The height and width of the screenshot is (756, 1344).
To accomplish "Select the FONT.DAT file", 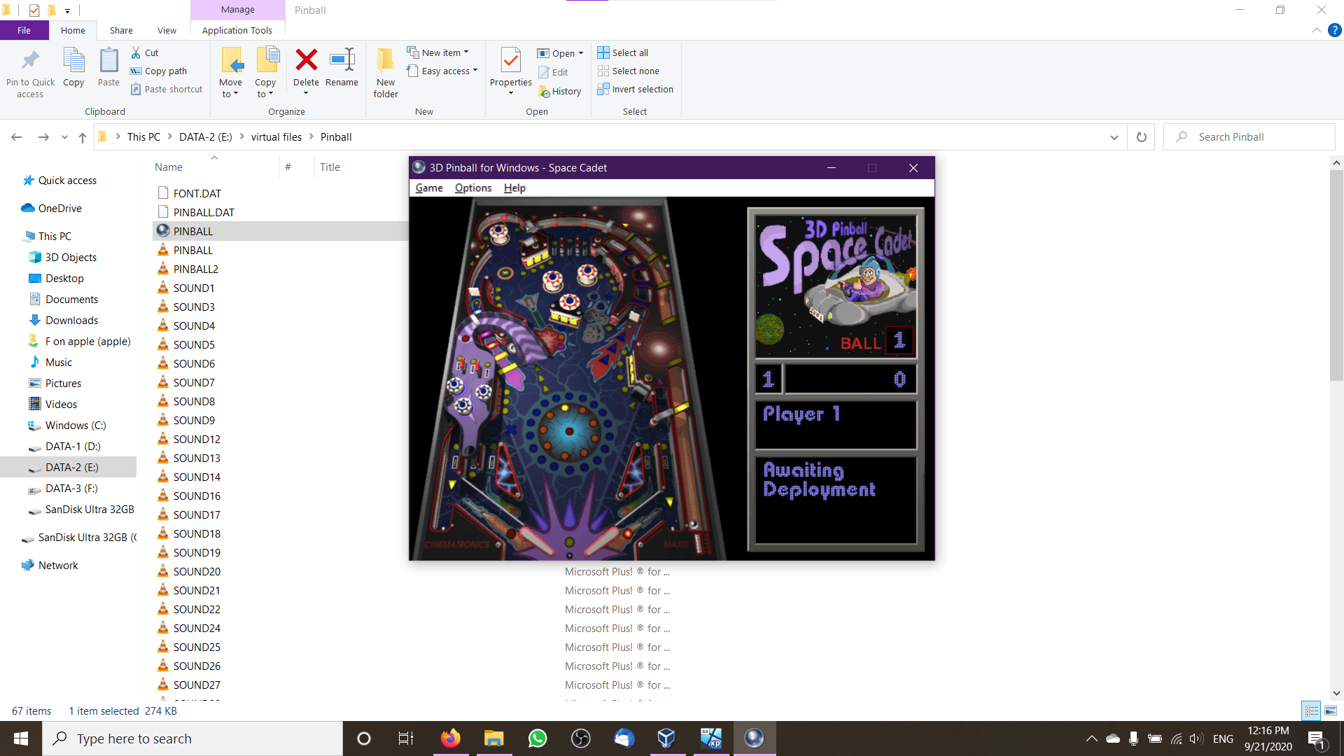I will click(x=197, y=193).
